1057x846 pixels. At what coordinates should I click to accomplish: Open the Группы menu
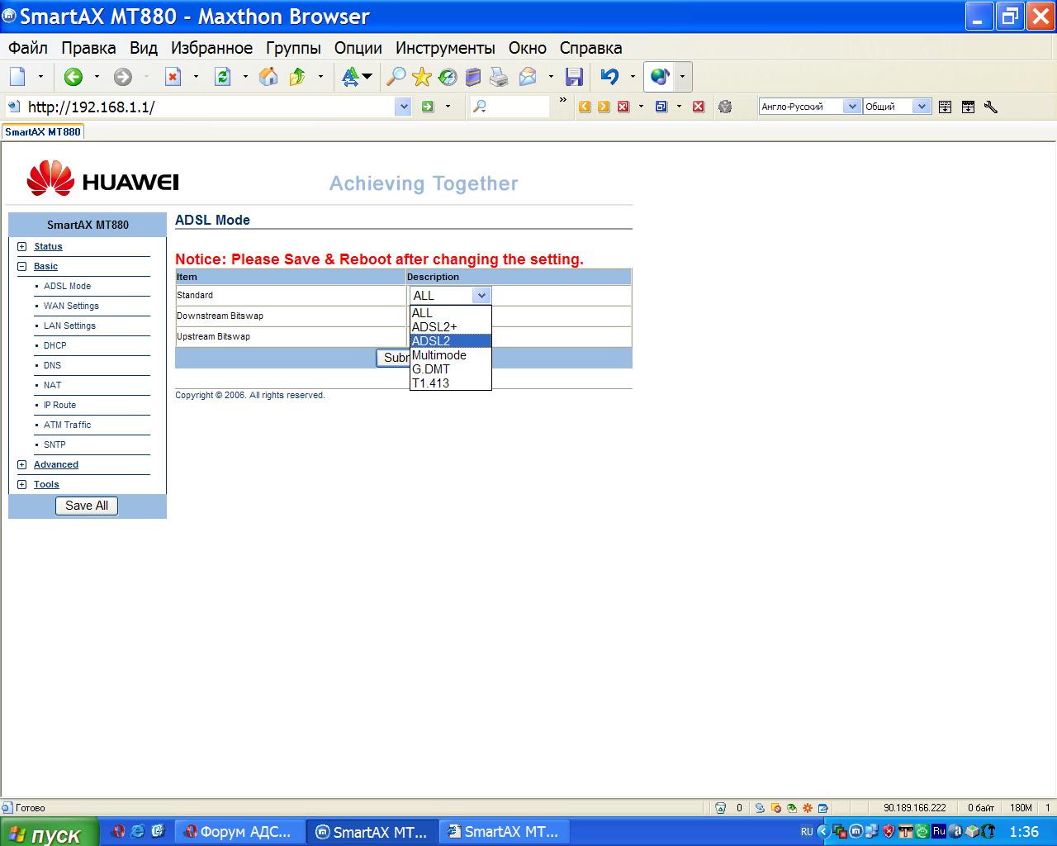coord(293,48)
